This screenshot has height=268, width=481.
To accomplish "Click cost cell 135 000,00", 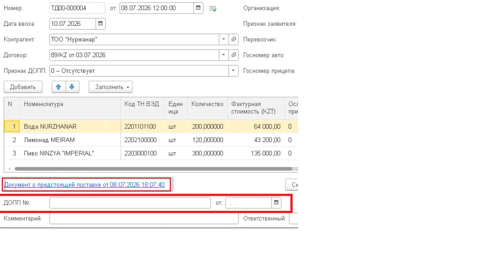I will pos(256,153).
